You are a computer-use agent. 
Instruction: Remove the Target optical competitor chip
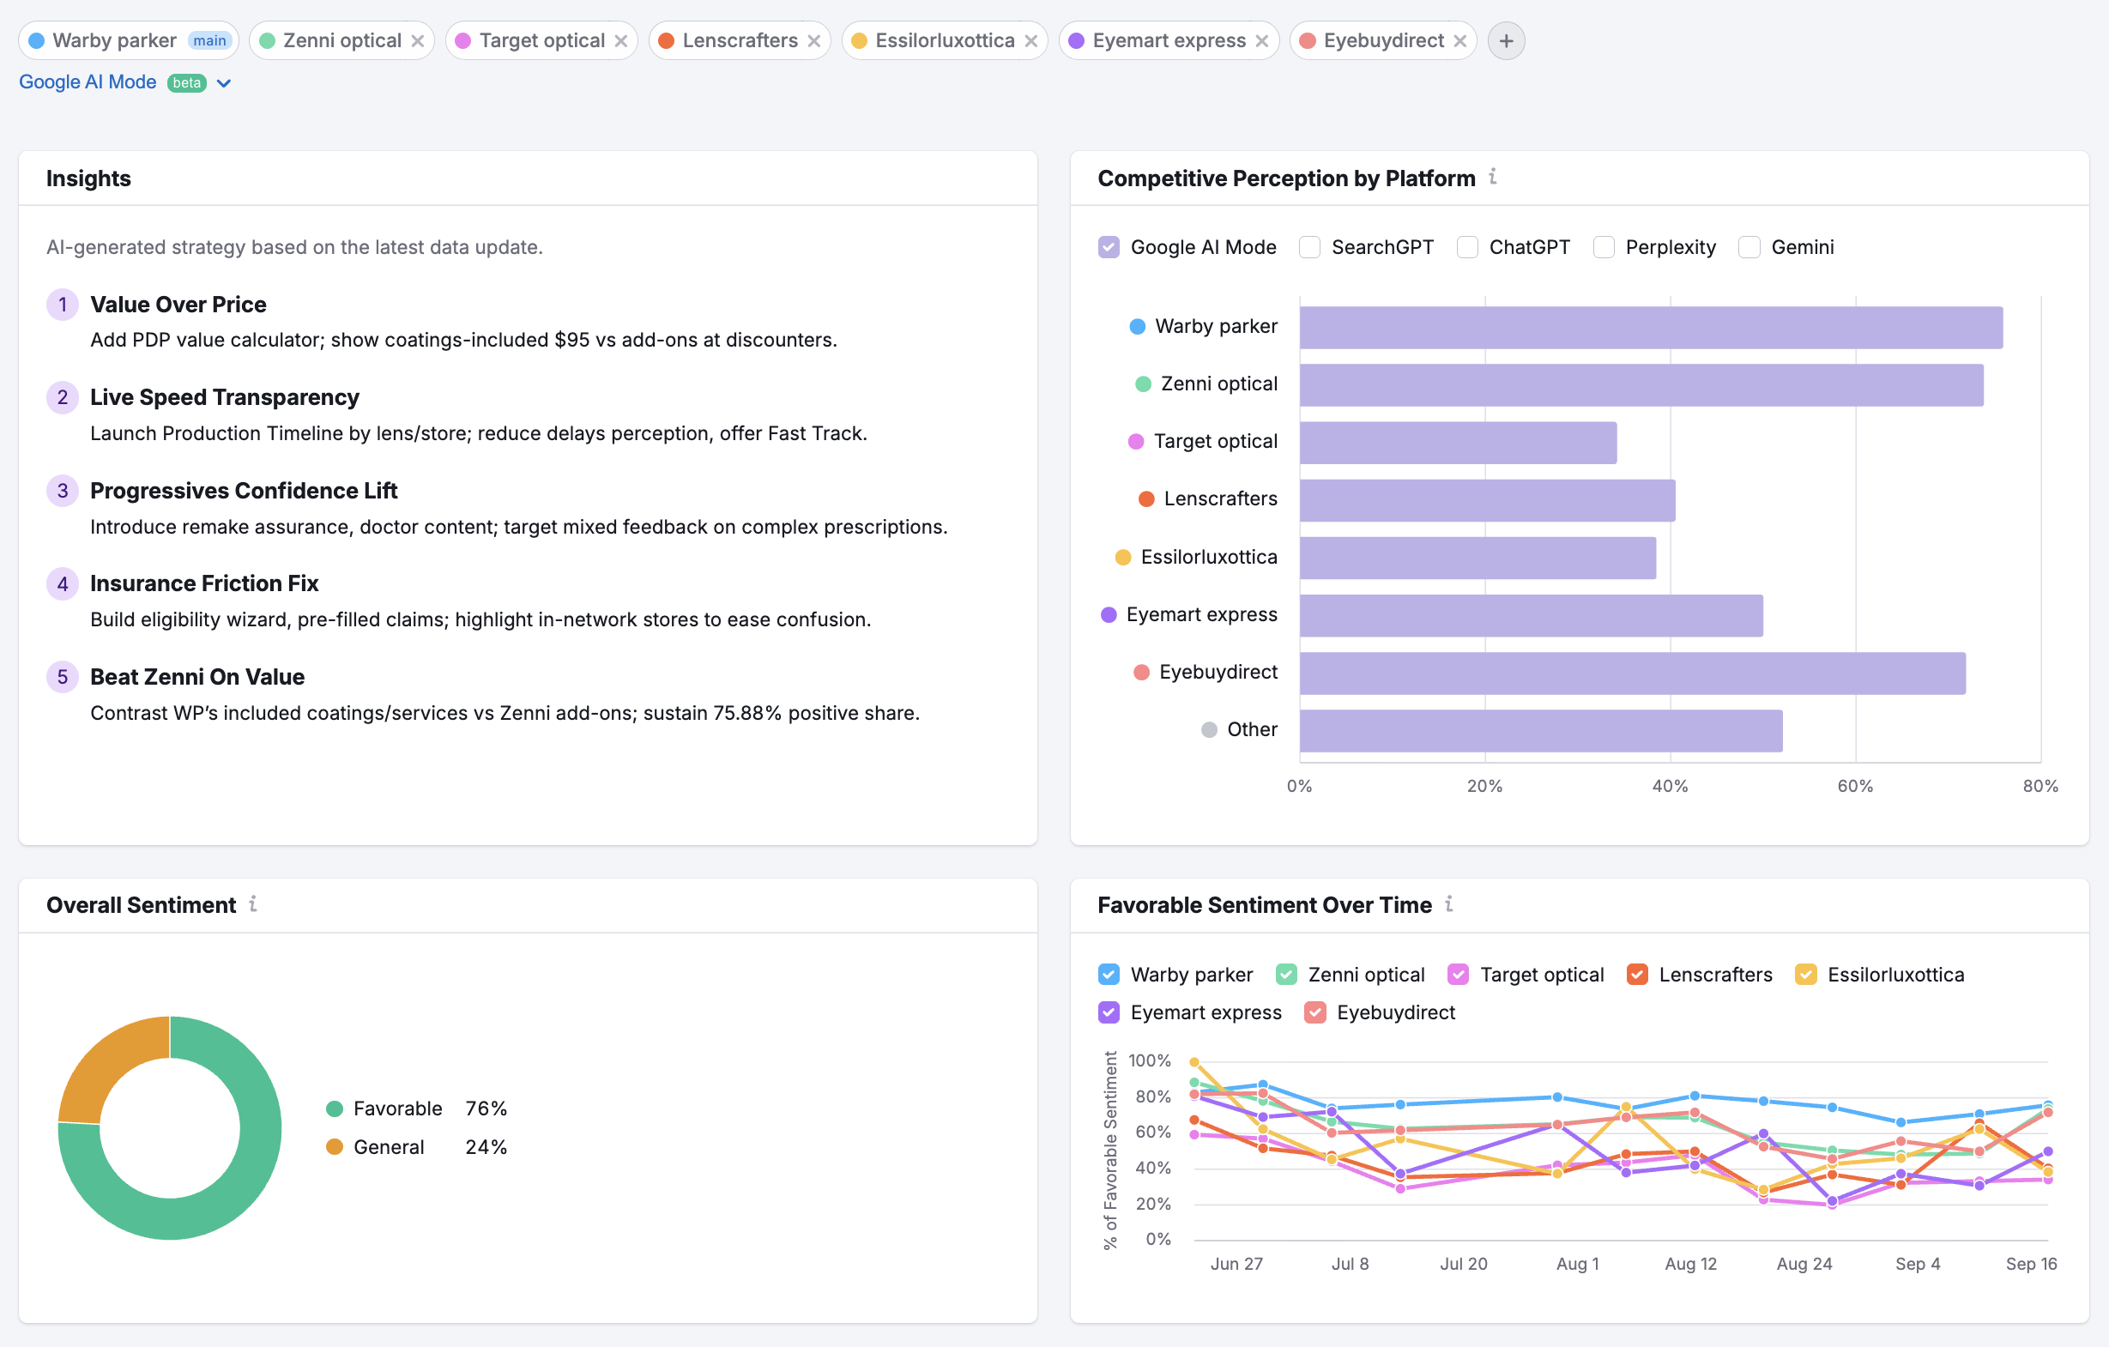point(622,40)
